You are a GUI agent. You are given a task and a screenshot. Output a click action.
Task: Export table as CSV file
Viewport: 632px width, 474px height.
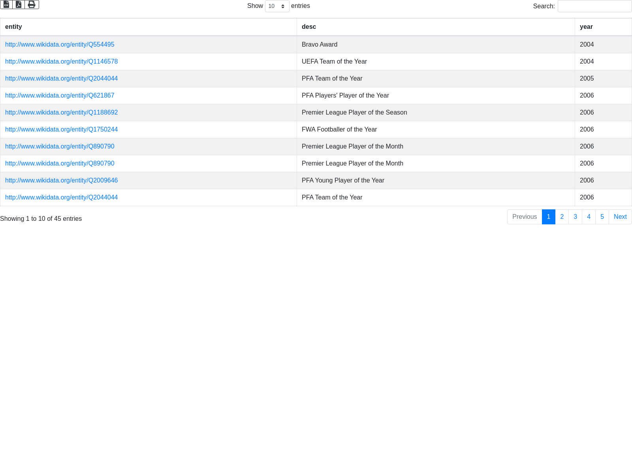6,4
